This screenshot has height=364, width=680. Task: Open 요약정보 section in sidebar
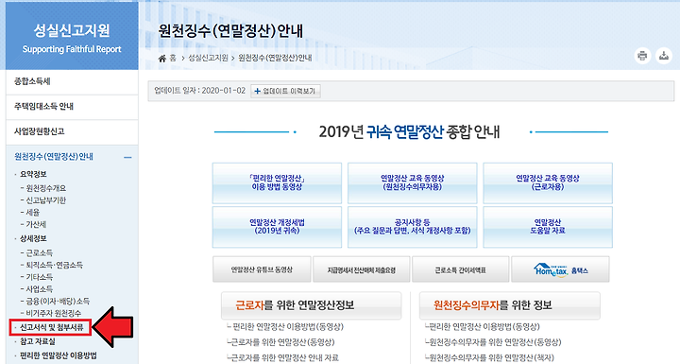[x=33, y=174]
